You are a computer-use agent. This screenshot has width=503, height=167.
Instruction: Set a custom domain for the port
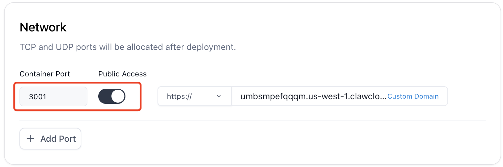tap(413, 96)
